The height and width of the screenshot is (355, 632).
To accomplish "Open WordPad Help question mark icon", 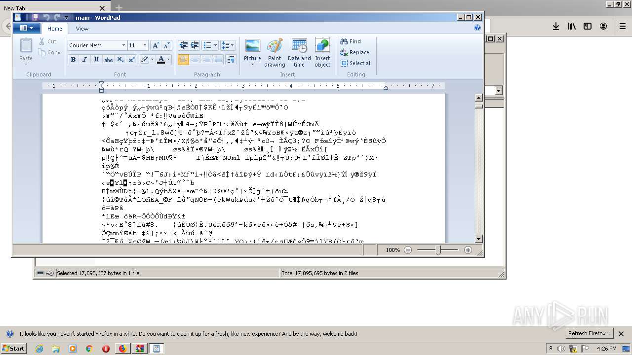I will pos(477,28).
